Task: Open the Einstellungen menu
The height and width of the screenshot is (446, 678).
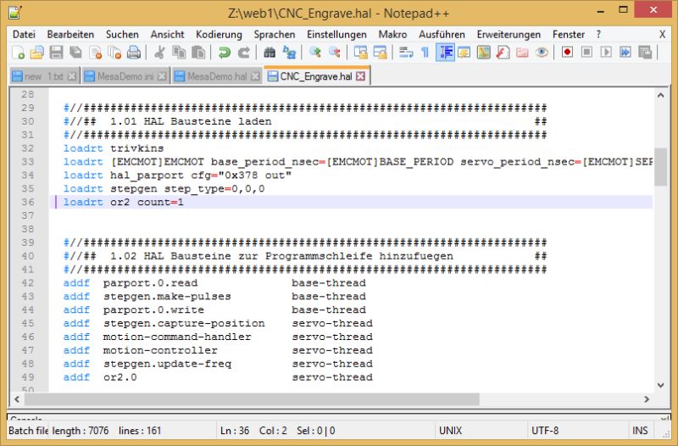Action: click(x=336, y=35)
